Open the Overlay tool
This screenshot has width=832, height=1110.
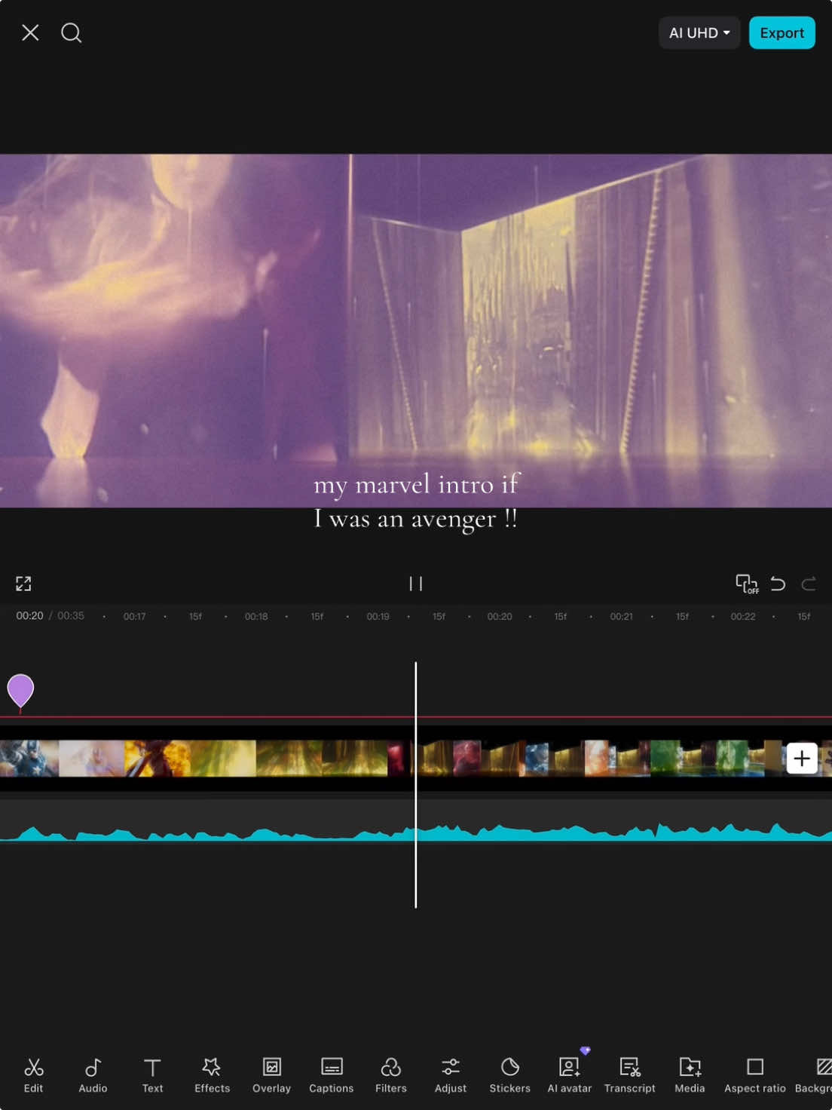pos(271,1075)
